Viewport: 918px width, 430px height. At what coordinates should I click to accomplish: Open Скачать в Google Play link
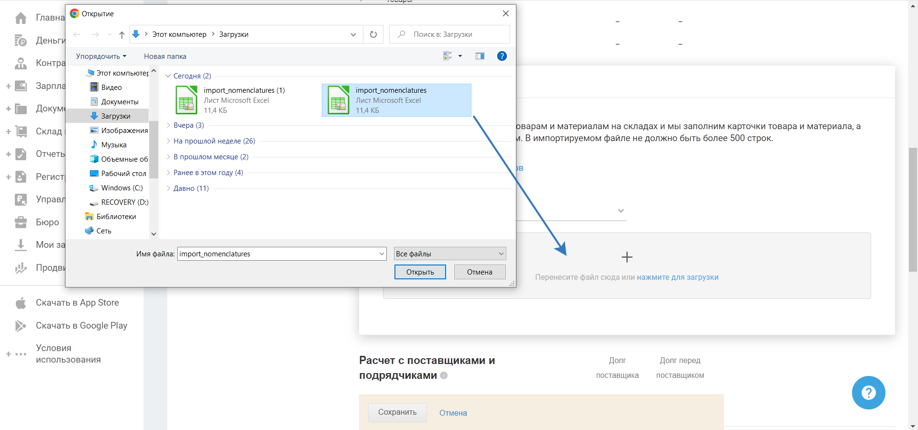point(81,326)
